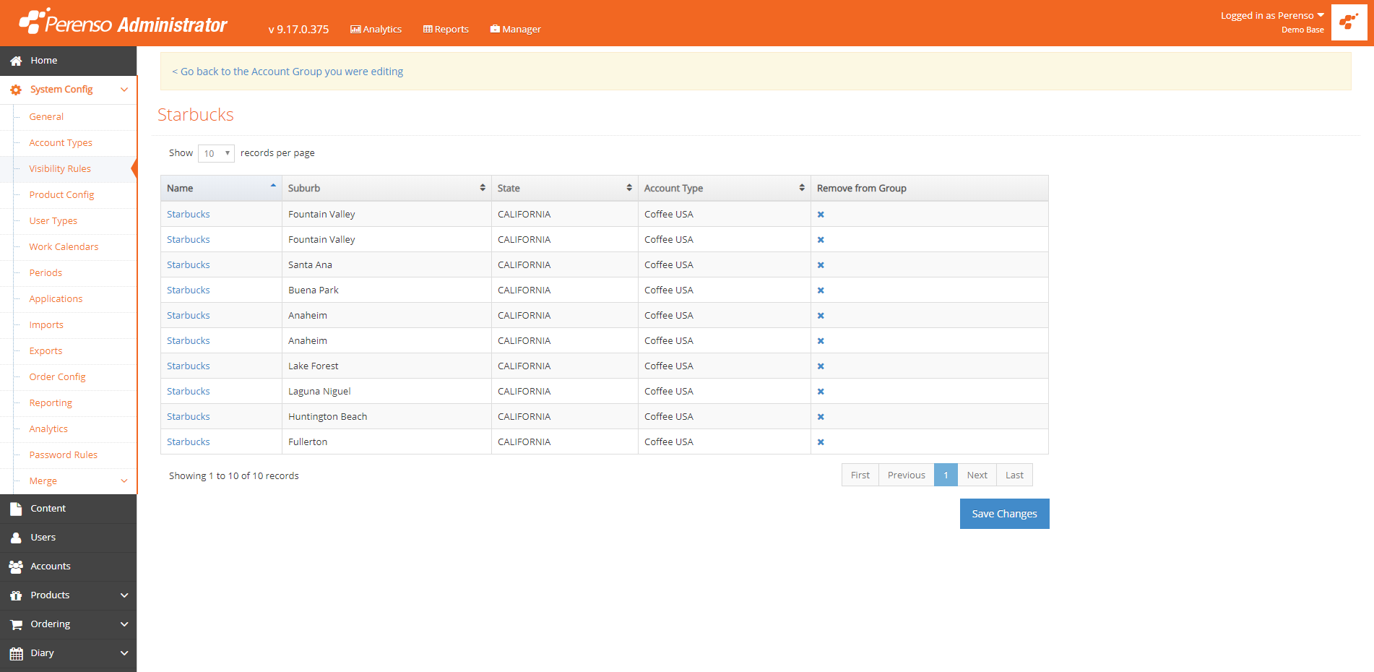This screenshot has height=672, width=1374.
Task: Open Periods in sidebar
Action: pos(46,273)
